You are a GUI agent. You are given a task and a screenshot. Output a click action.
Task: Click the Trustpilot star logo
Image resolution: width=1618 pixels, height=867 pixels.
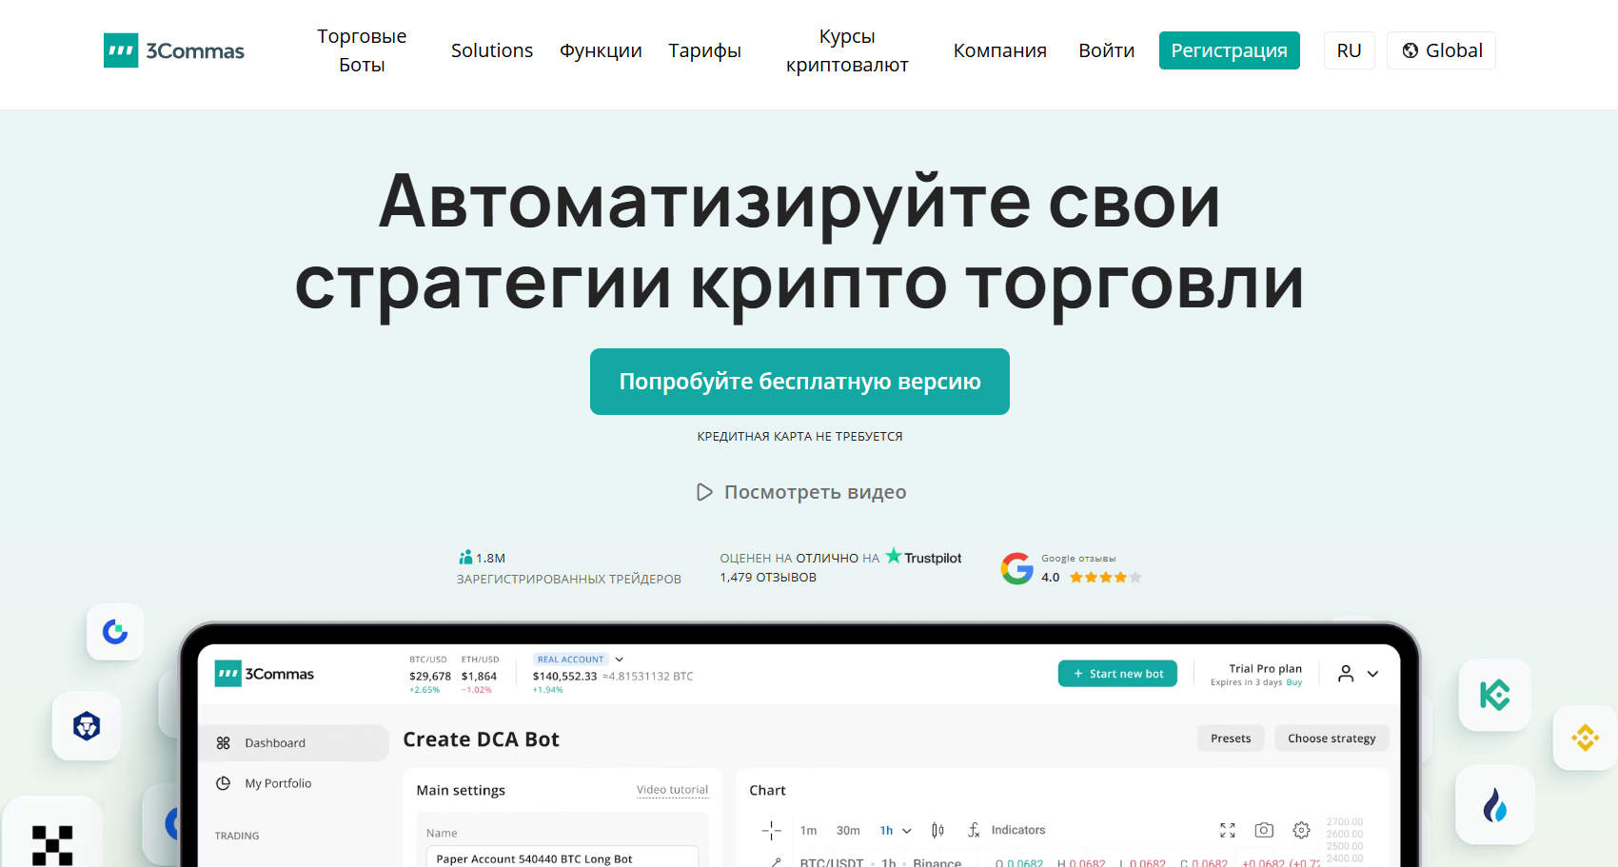pos(894,556)
